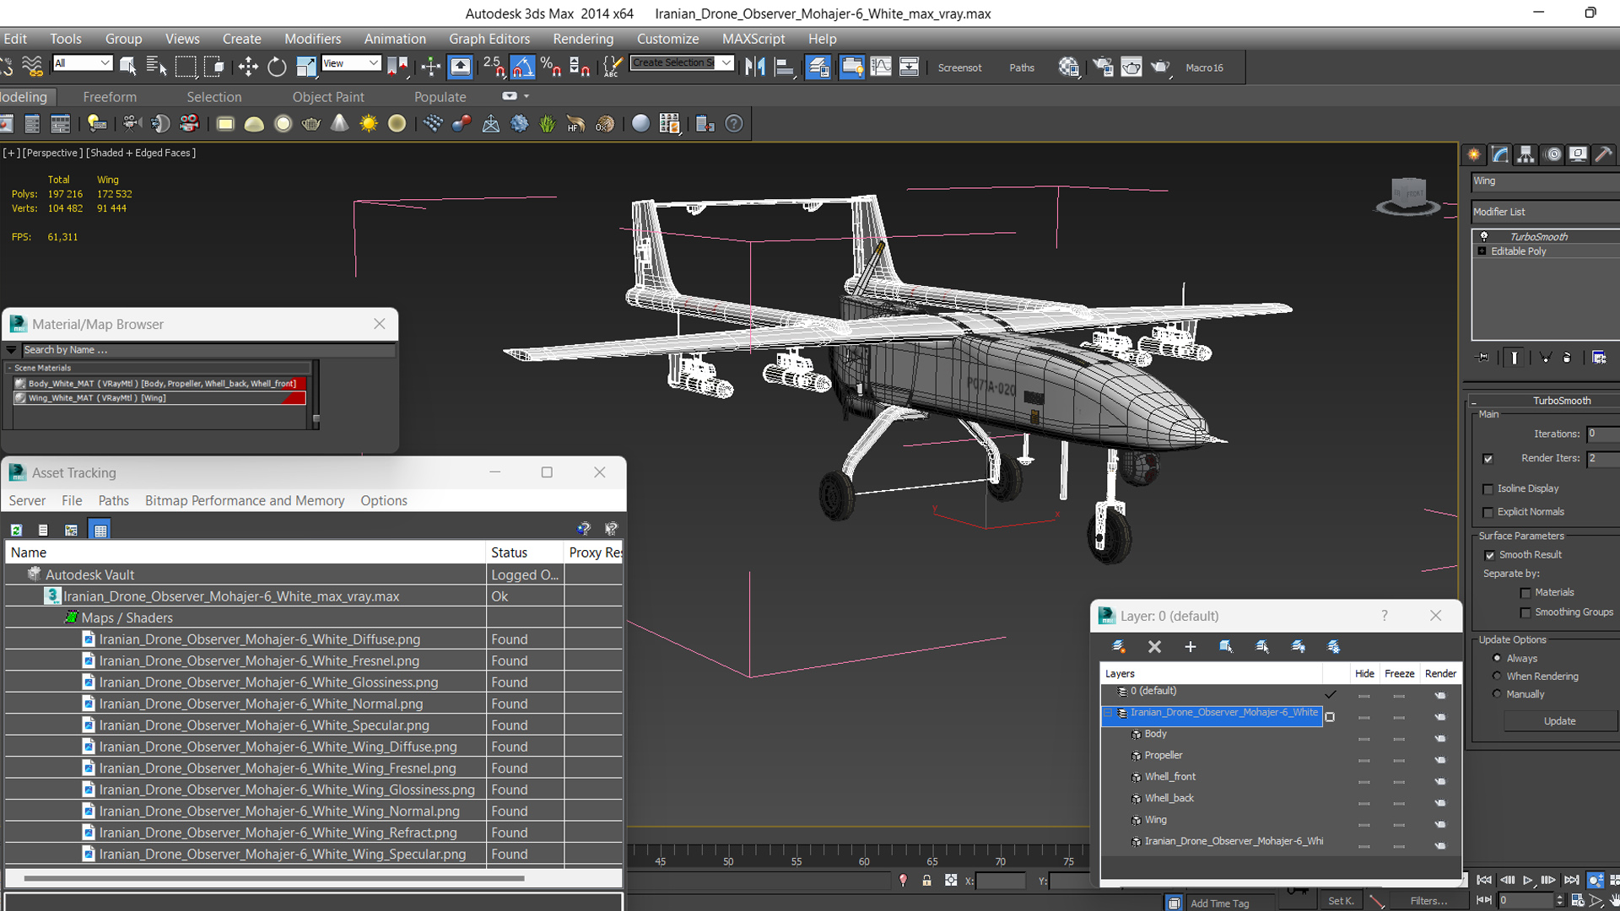Open the Modifier List dropdown
Image resolution: width=1620 pixels, height=911 pixels.
[x=1545, y=212]
